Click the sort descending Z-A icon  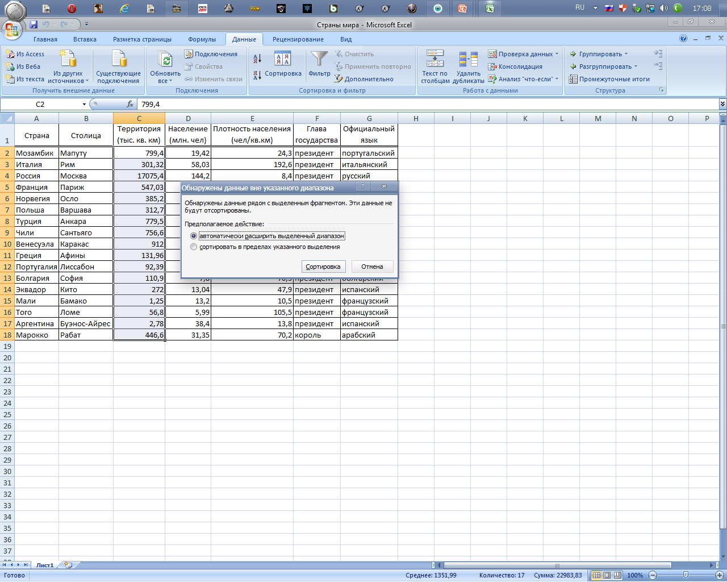257,74
